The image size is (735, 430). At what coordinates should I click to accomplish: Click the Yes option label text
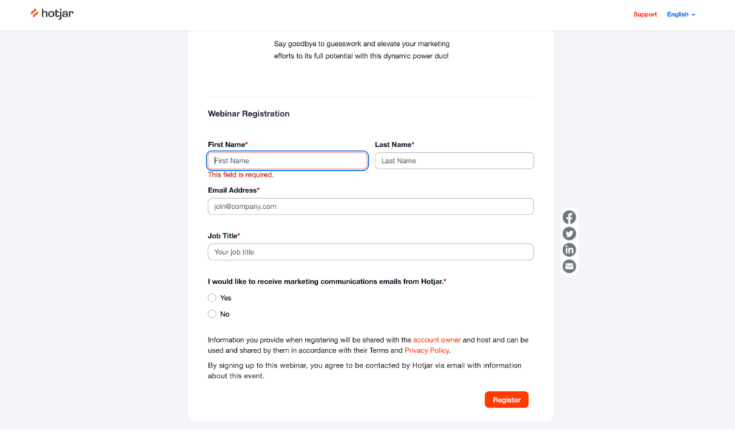pyautogui.click(x=225, y=298)
